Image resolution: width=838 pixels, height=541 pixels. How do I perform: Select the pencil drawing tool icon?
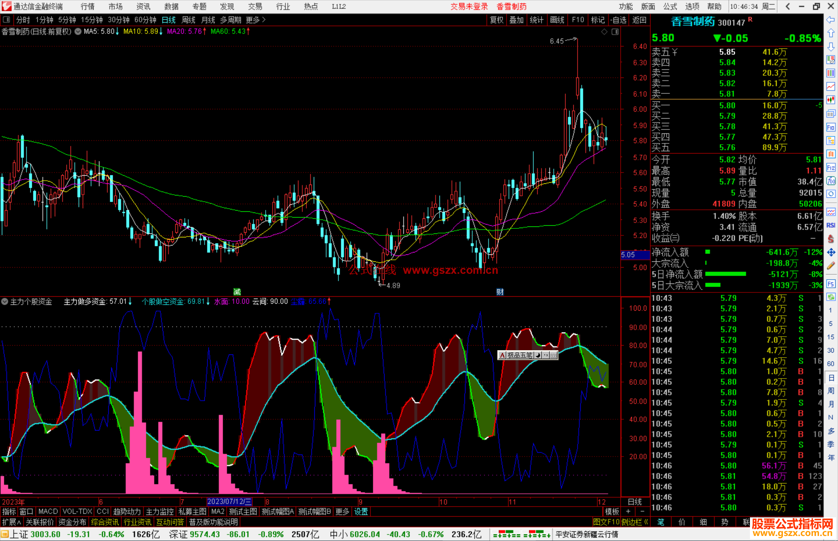click(831, 266)
